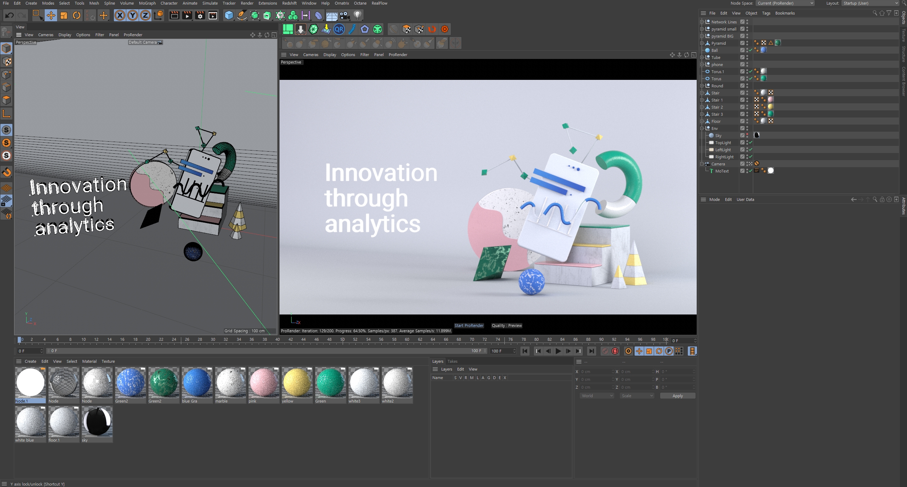Image resolution: width=907 pixels, height=487 pixels.
Task: Open the Render menu tab
Action: pos(247,4)
